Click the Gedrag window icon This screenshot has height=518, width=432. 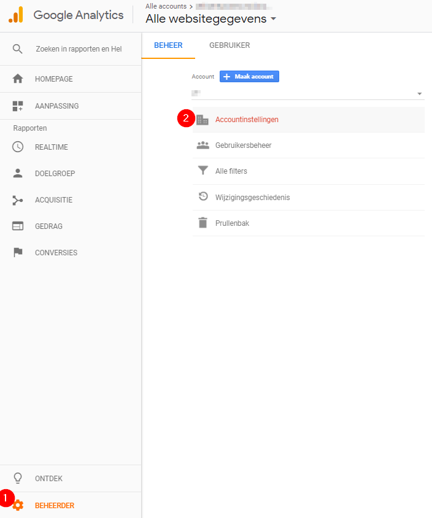click(x=18, y=226)
